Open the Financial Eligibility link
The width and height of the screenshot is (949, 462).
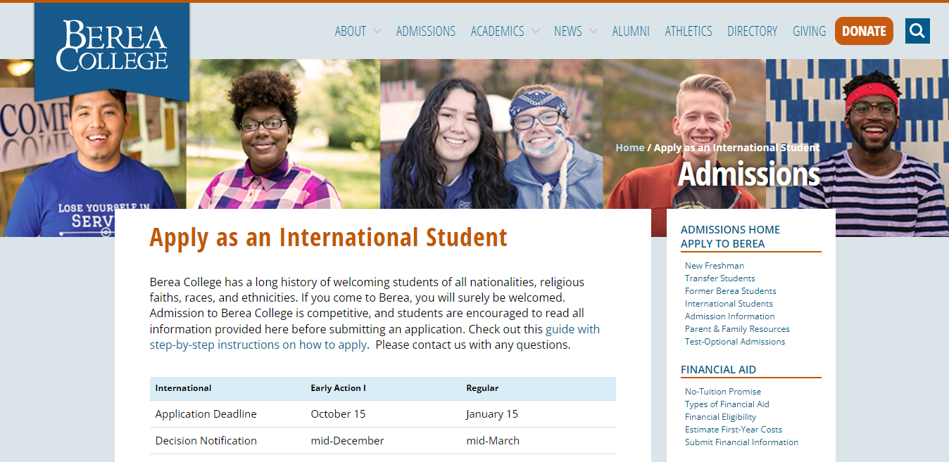(721, 417)
